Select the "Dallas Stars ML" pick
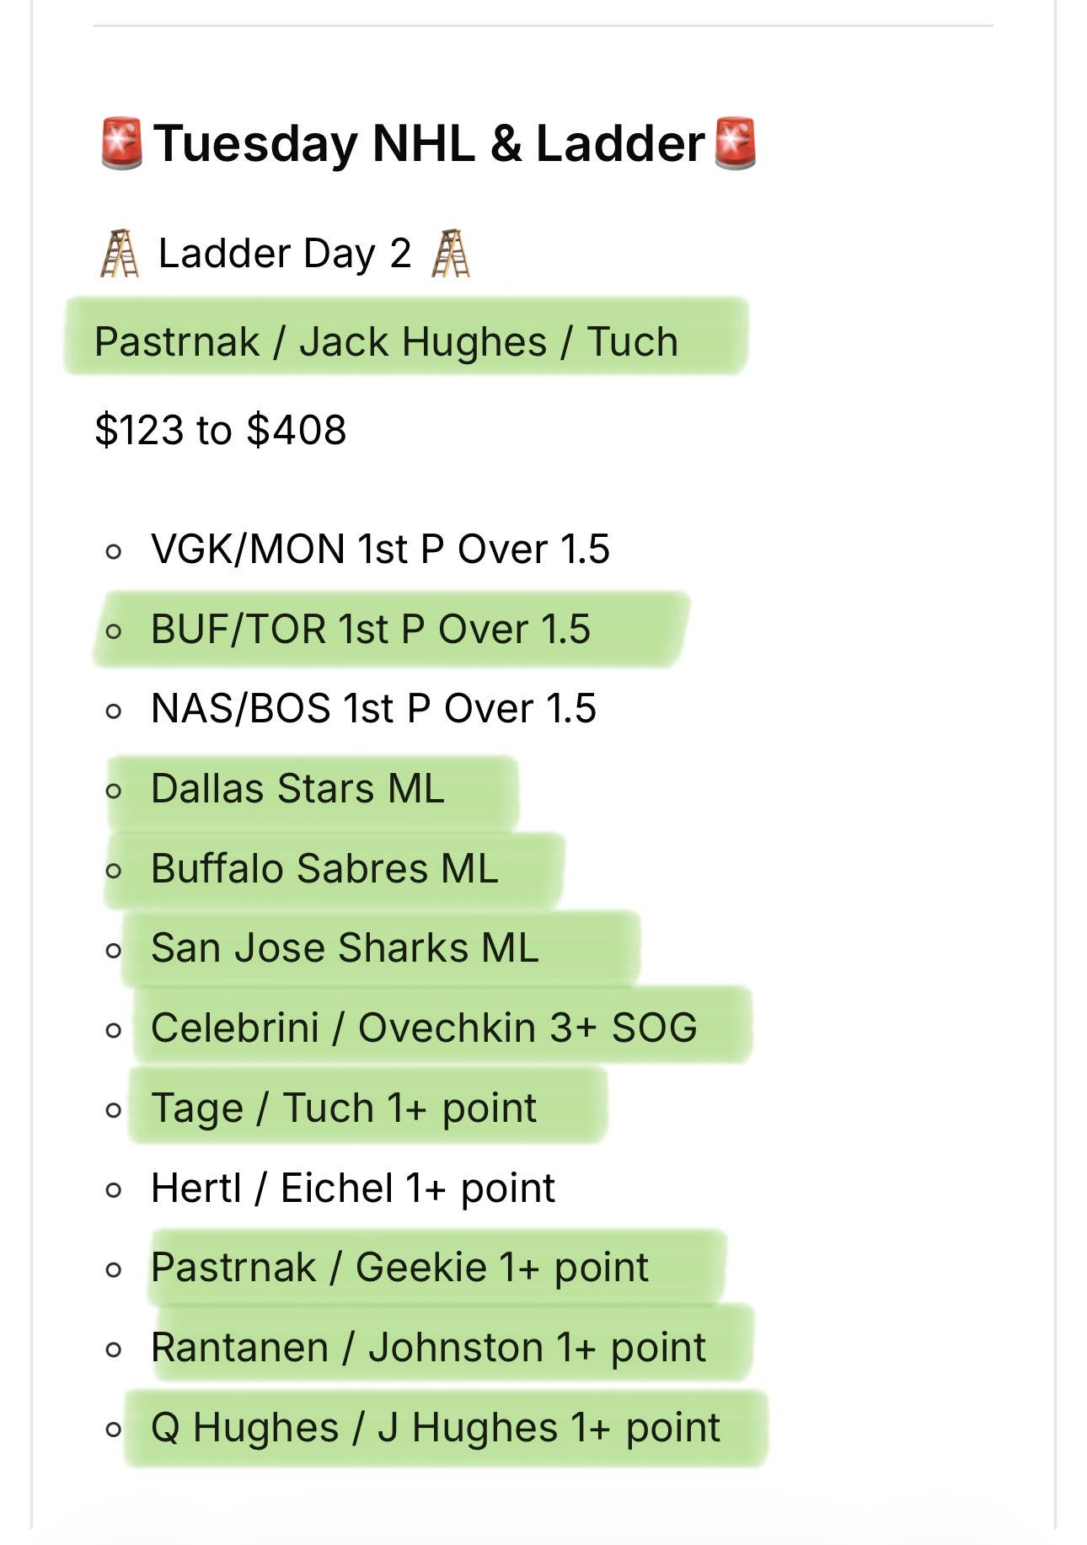The height and width of the screenshot is (1545, 1087). click(x=297, y=789)
